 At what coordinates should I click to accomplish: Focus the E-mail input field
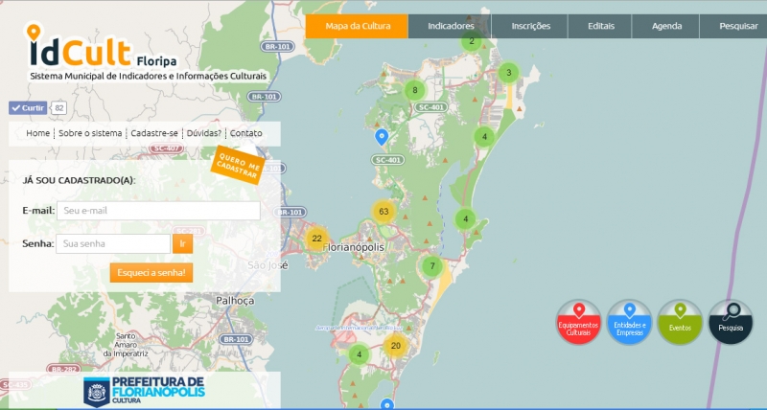click(x=158, y=211)
